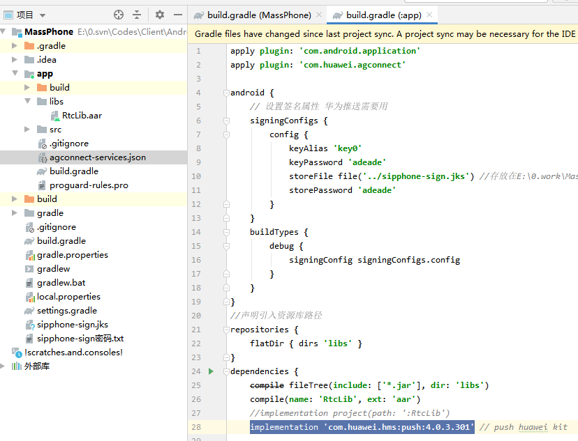Image resolution: width=578 pixels, height=441 pixels.
Task: Select RtcLib.aar file
Action: pos(82,116)
